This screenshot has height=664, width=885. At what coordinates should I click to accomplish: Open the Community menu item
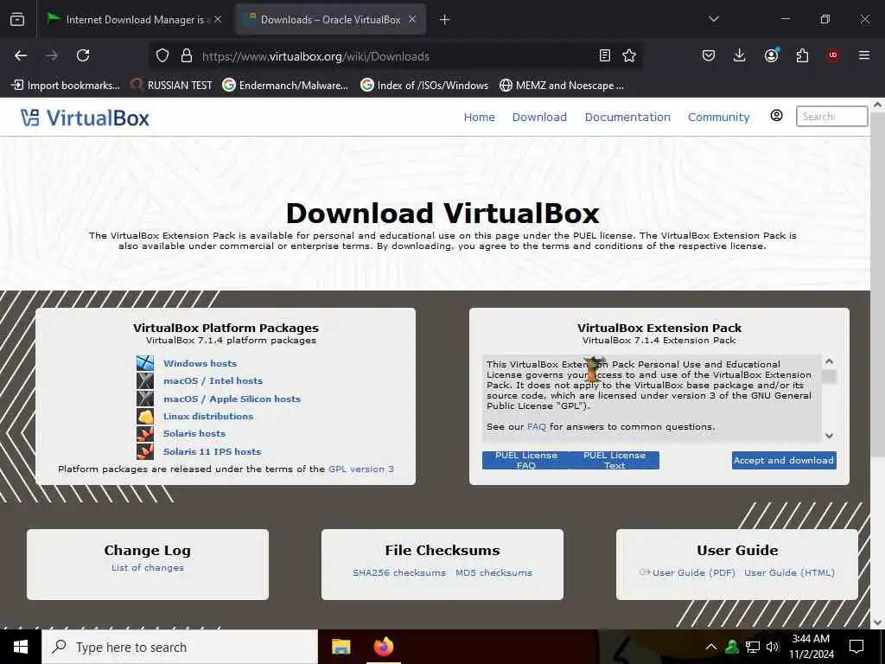(x=718, y=117)
